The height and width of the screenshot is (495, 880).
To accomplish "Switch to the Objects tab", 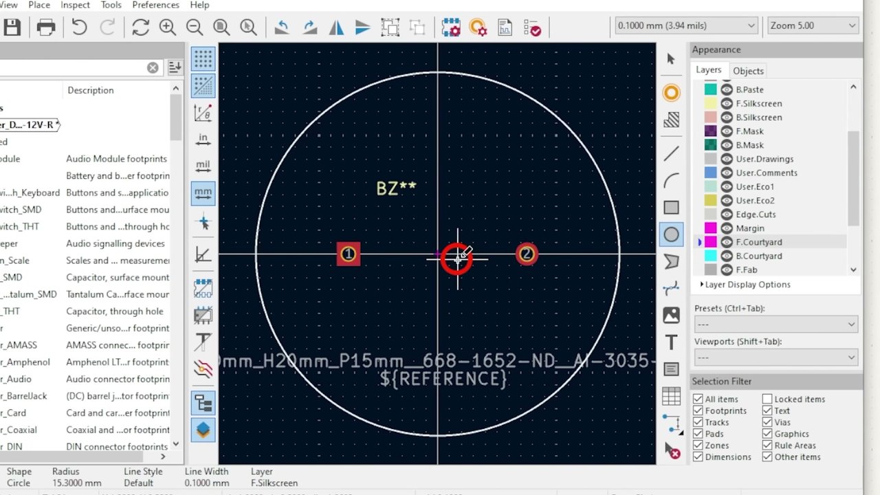I will pyautogui.click(x=748, y=71).
